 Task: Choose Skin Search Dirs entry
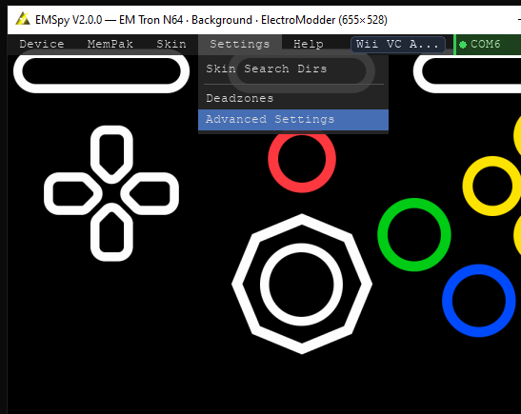coord(293,69)
